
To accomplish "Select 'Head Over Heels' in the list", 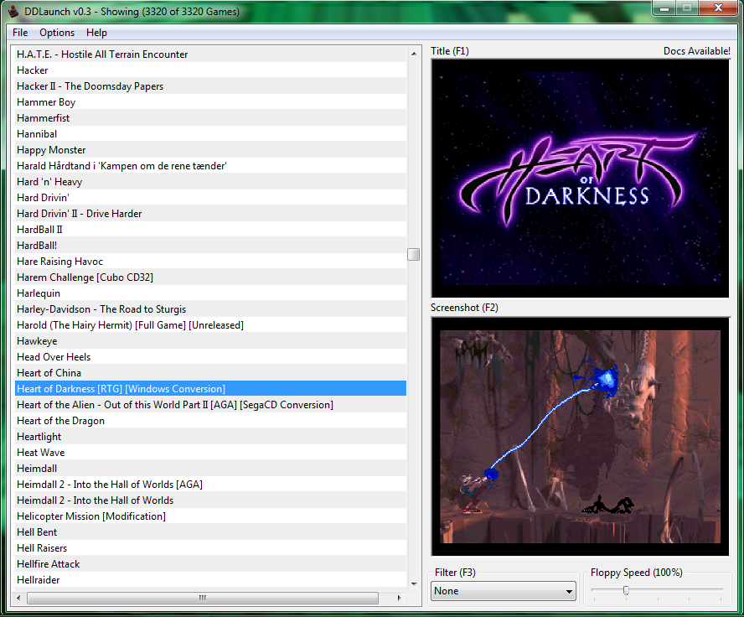I will [210, 357].
